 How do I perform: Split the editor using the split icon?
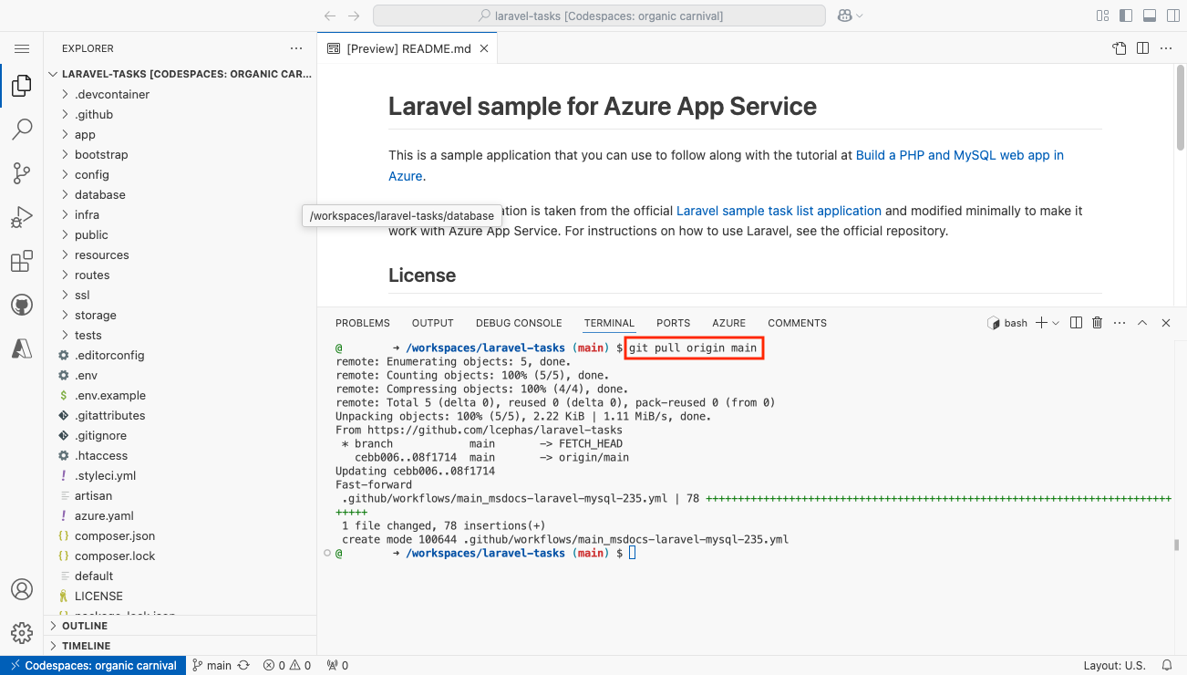[x=1142, y=48]
